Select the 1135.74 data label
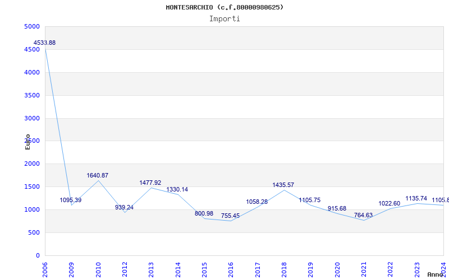 pyautogui.click(x=416, y=199)
